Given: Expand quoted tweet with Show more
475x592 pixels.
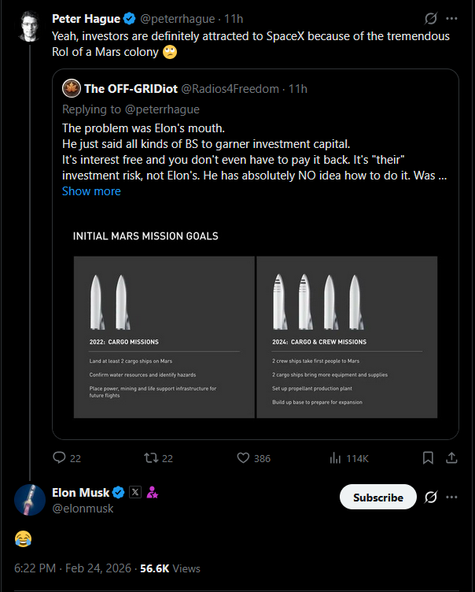Looking at the screenshot, I should [x=91, y=191].
